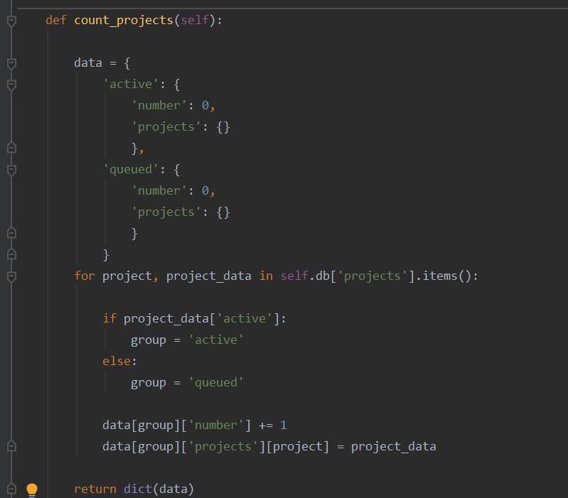Viewport: 568px width, 498px height.
Task: Click fold end marker at data[group]['projects'] line
Action: click(x=11, y=446)
